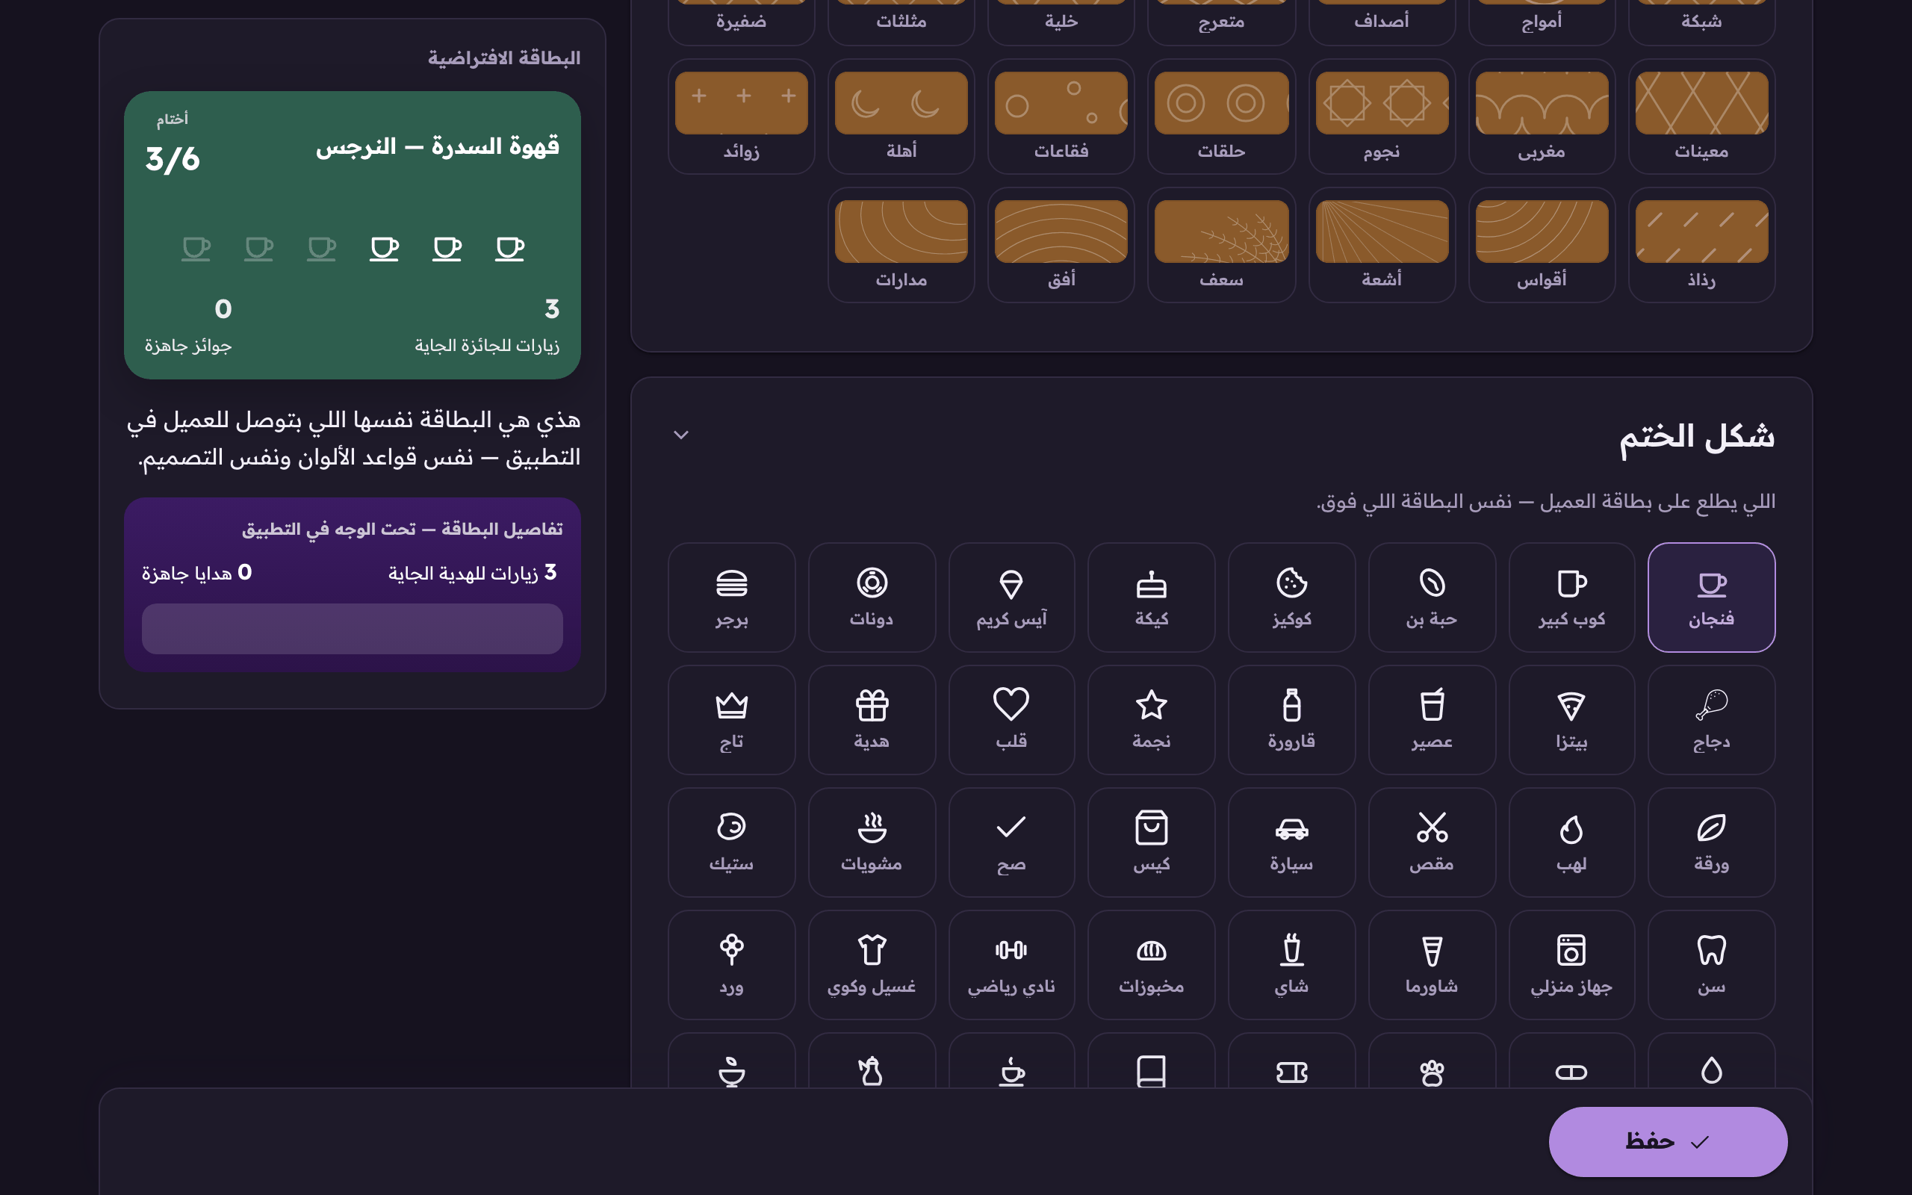The height and width of the screenshot is (1195, 1912).
Task: Pick the مقص scissors stamp icon
Action: (1432, 842)
